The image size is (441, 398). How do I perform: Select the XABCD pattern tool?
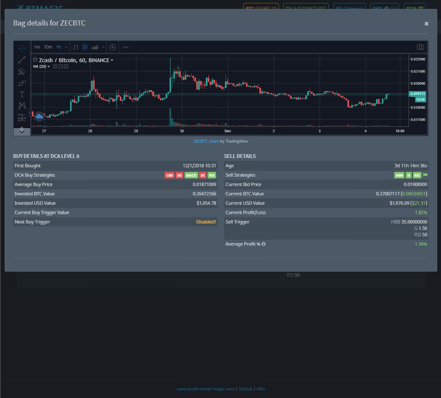pyautogui.click(x=22, y=106)
